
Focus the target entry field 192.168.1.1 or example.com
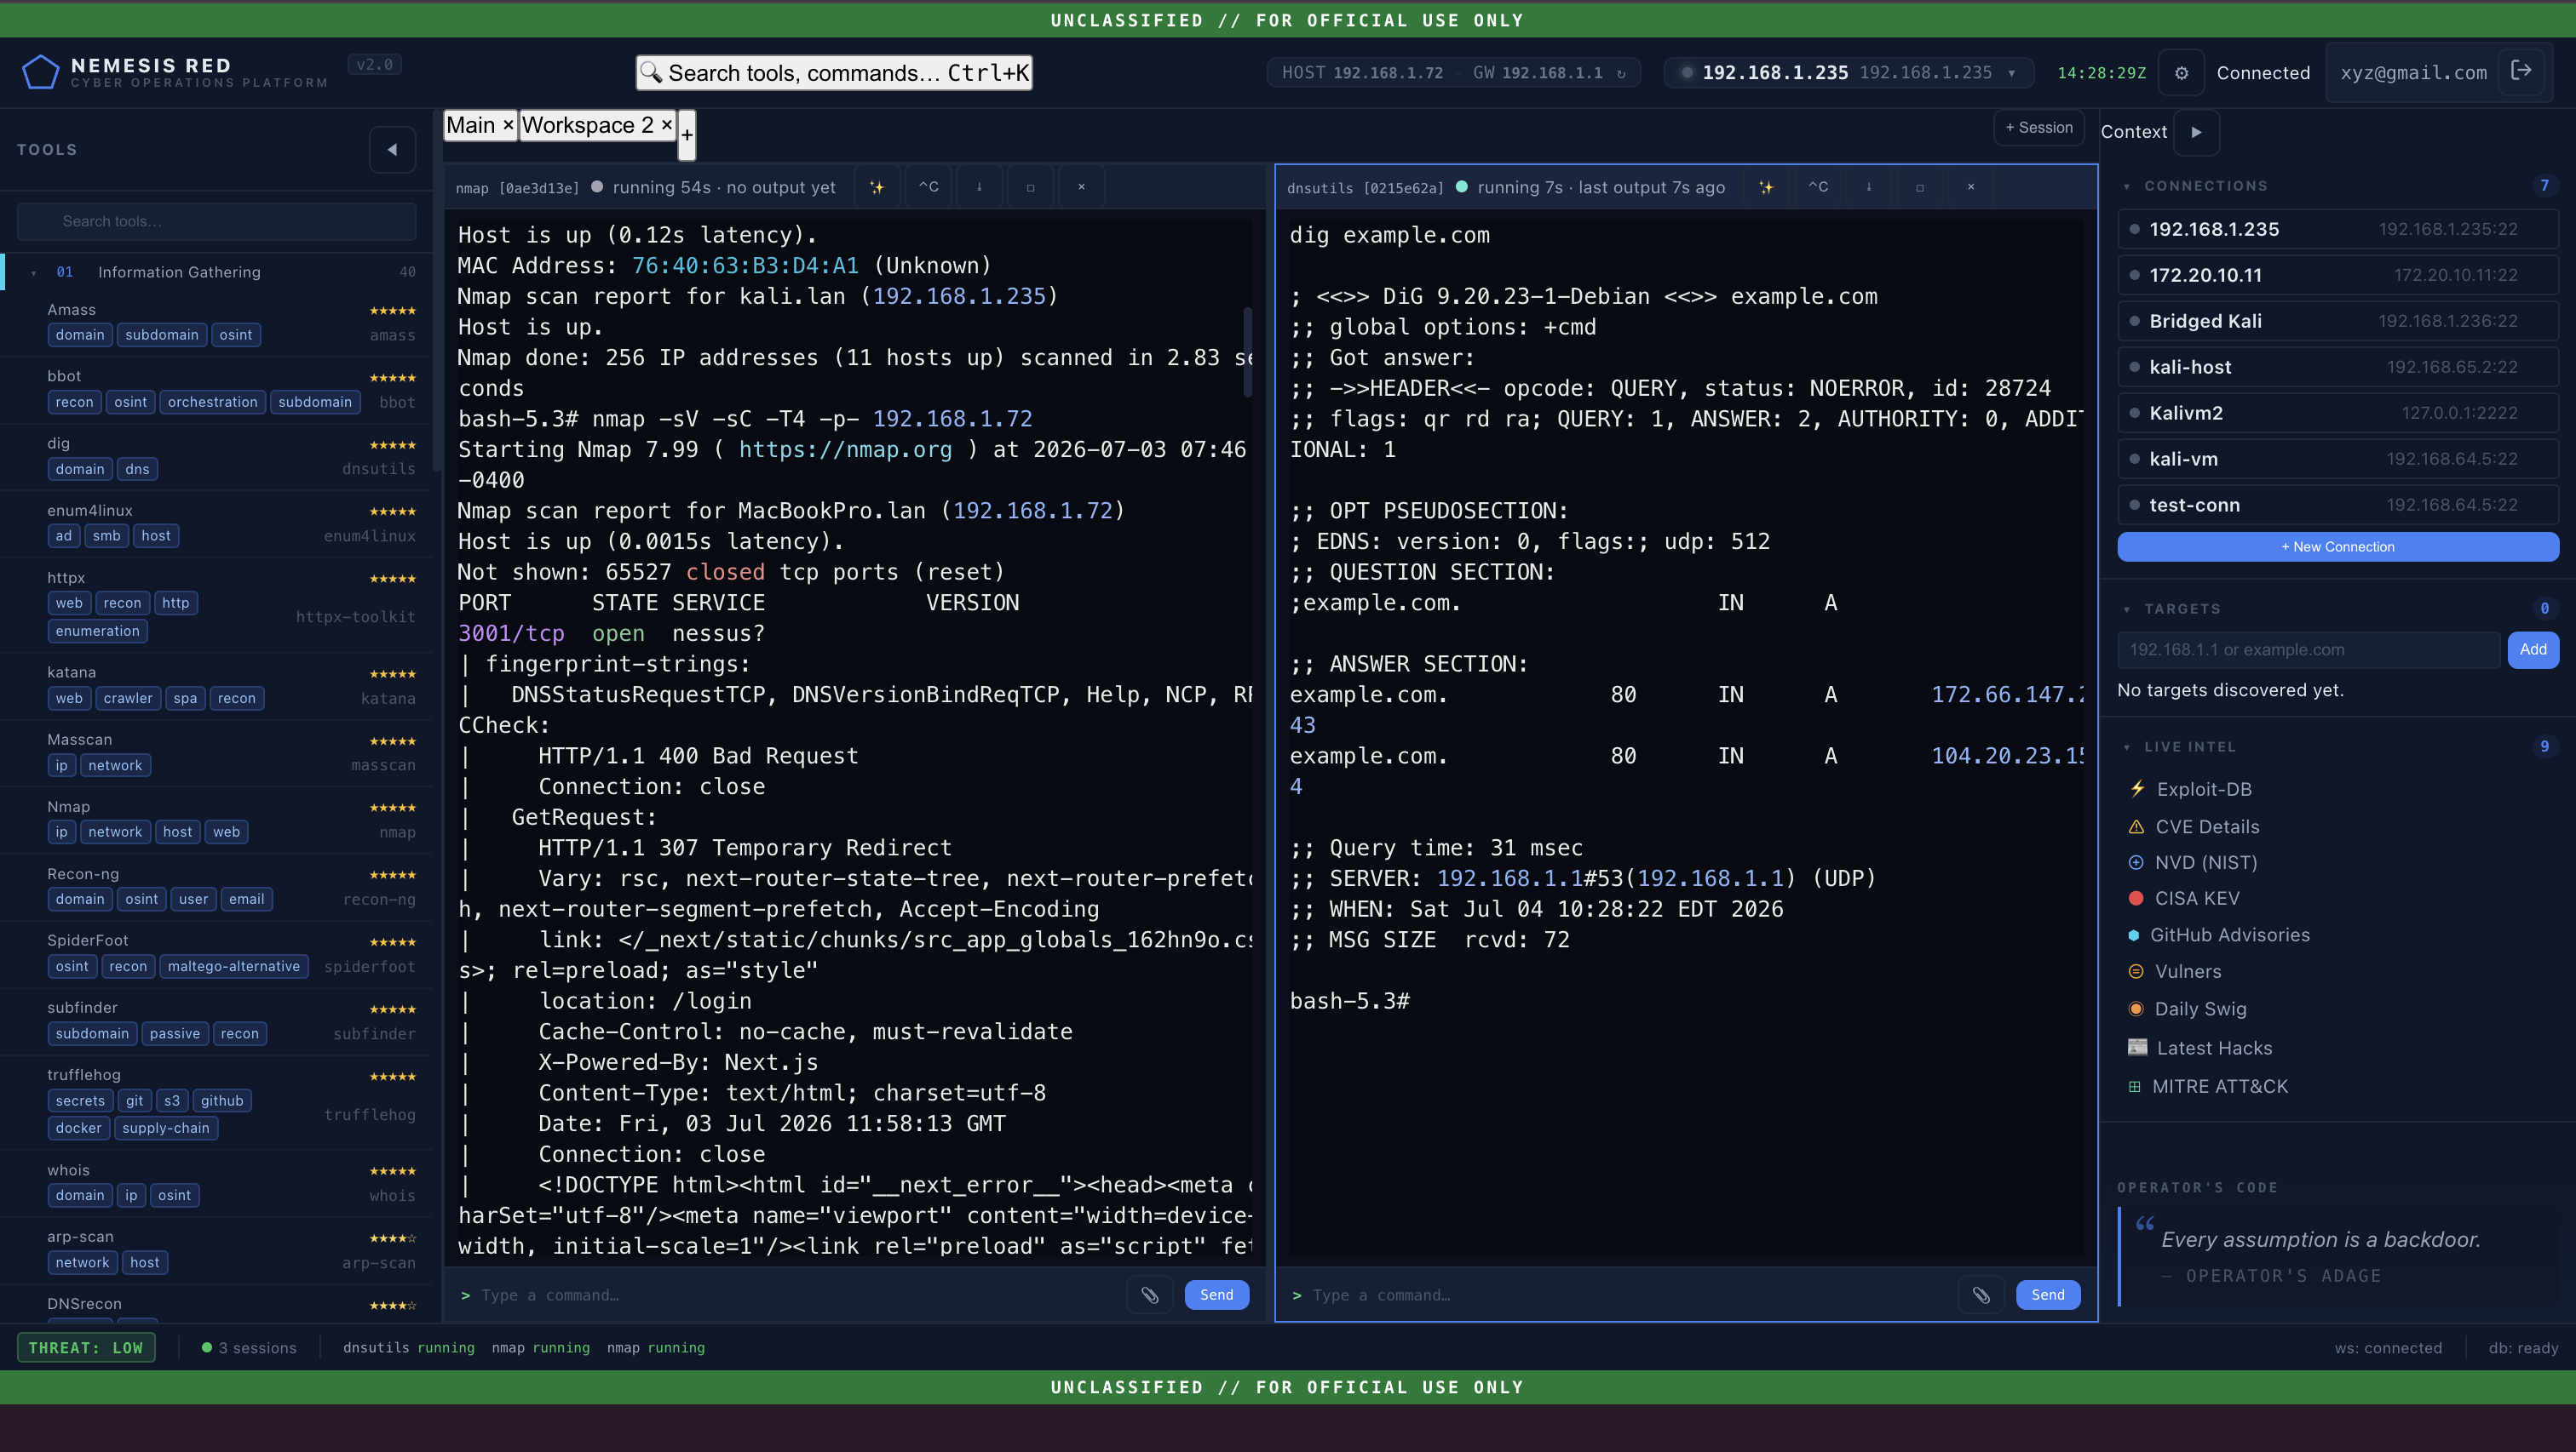click(2308, 649)
